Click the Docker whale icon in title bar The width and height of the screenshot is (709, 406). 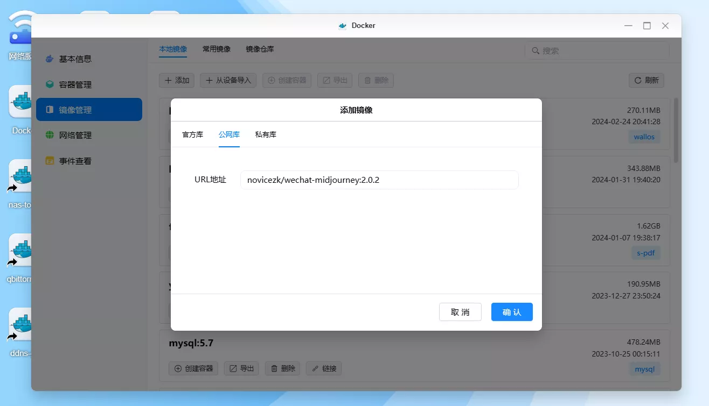[342, 26]
